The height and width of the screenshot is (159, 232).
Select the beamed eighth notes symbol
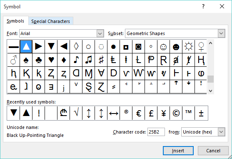coord(88,60)
